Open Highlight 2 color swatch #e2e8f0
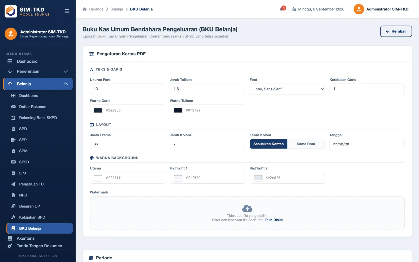419x262 pixels. (x=258, y=178)
